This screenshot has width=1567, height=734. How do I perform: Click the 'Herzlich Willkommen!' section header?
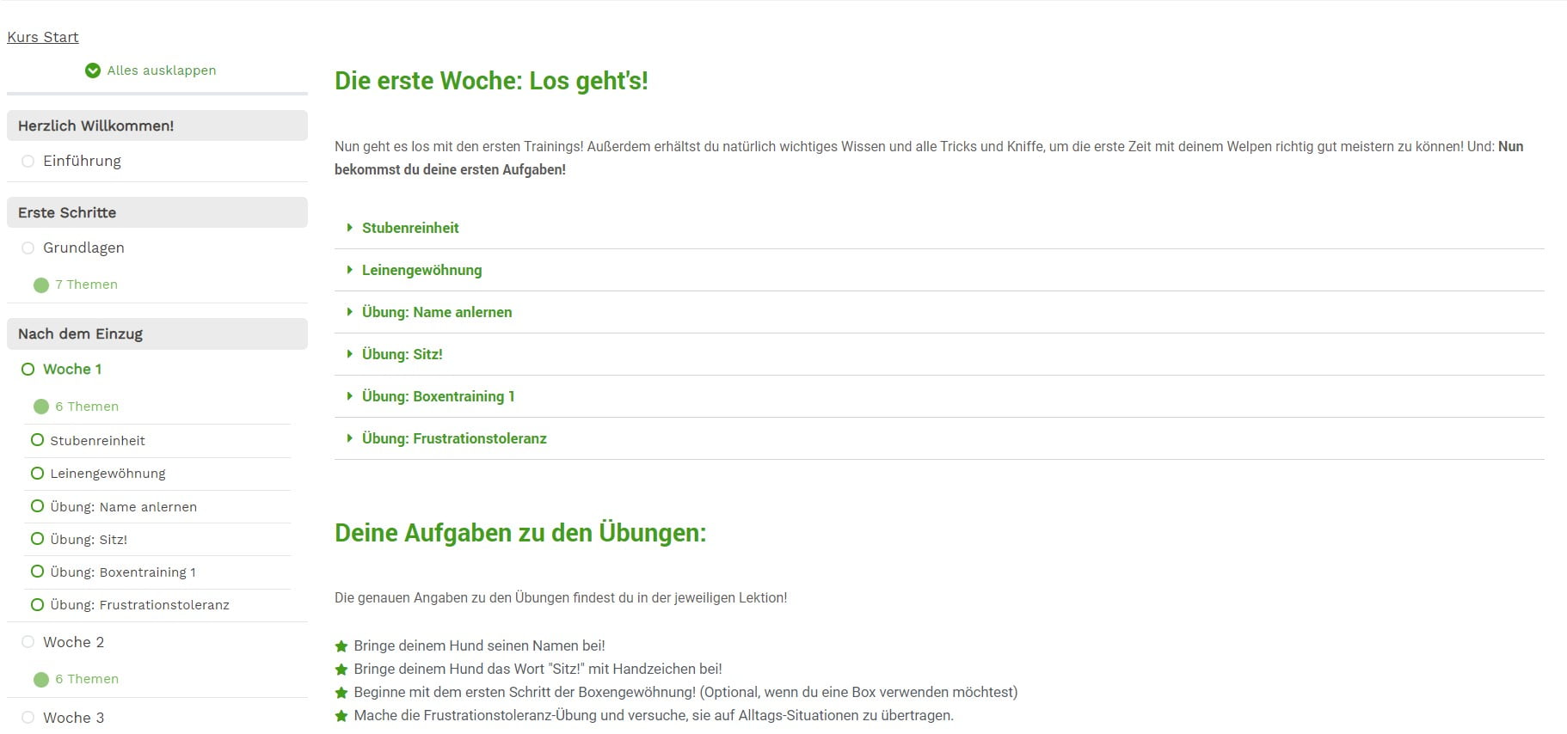click(x=157, y=125)
